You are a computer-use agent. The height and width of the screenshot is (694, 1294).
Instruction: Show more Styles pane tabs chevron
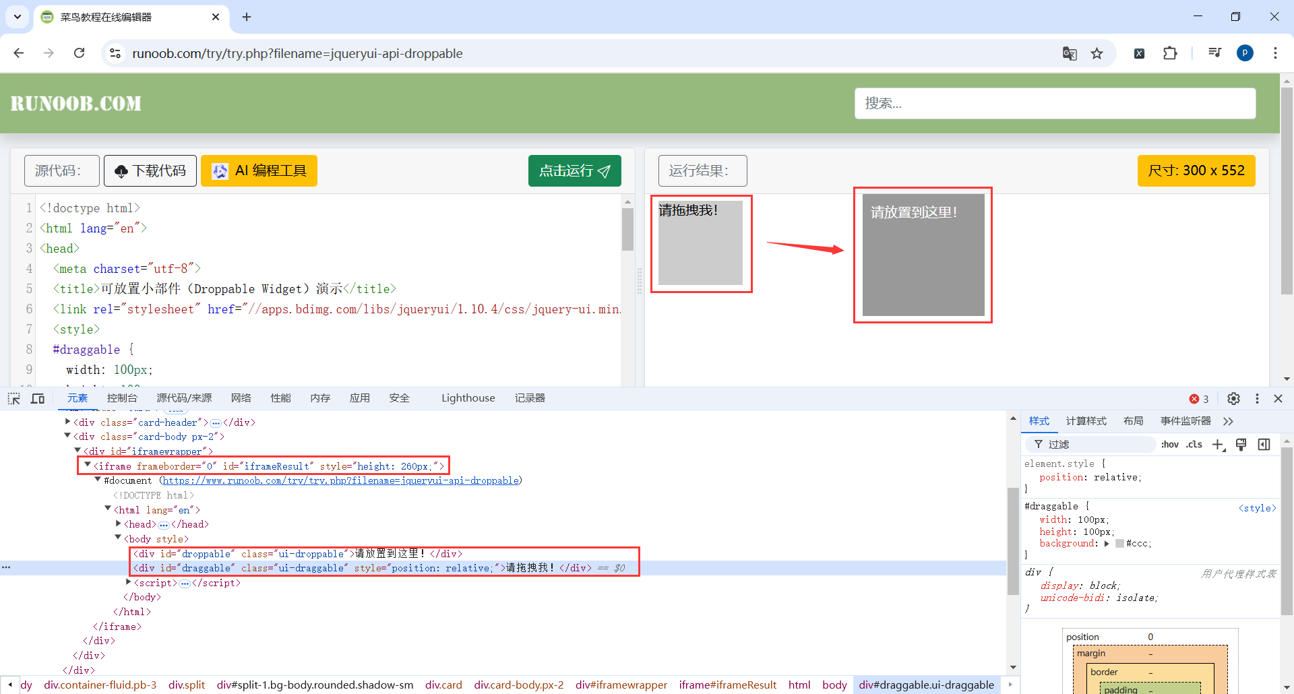[1228, 421]
